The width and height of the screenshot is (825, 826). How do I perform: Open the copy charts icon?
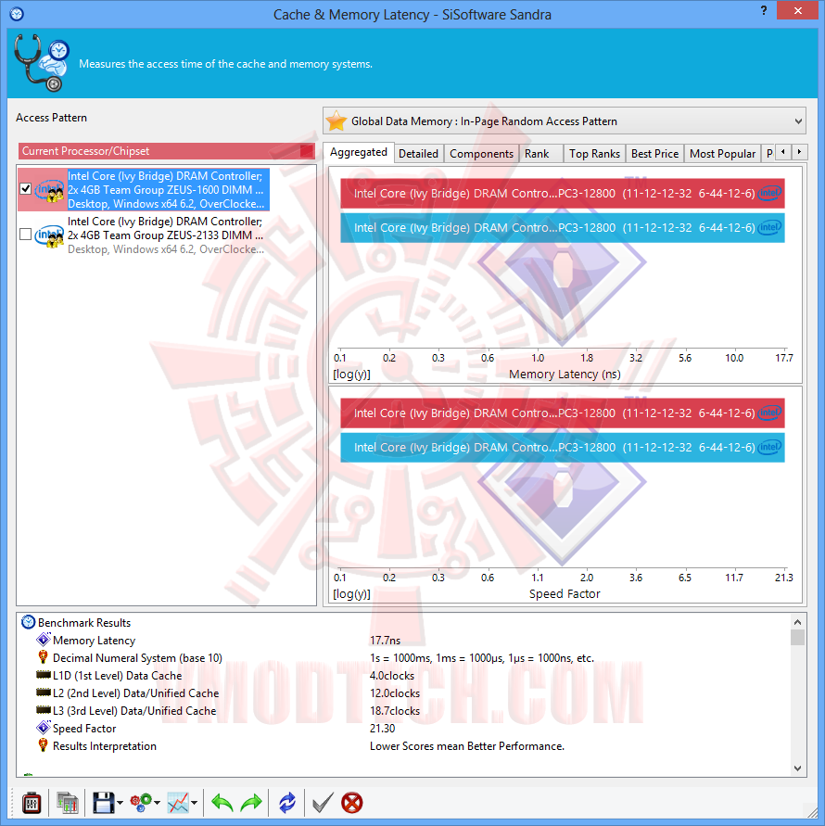click(x=68, y=804)
